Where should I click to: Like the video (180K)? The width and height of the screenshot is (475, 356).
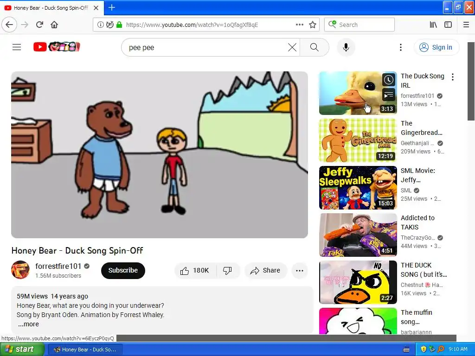195,270
